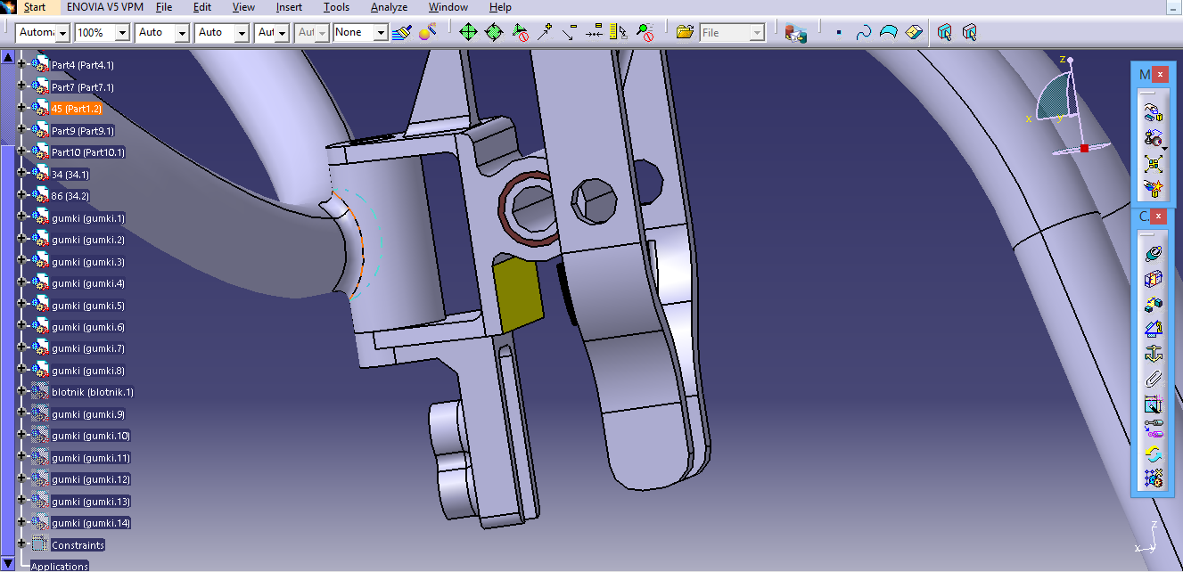Viewport: 1183px width, 572px height.
Task: Select the Snap tool in Move toolbar
Action: coord(1154,138)
